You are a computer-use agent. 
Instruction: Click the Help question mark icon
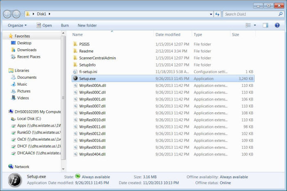click(278, 25)
